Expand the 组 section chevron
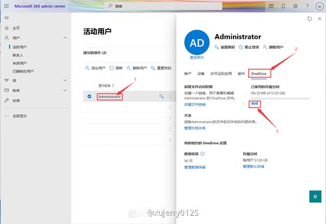The image size is (326, 224). 65,81
